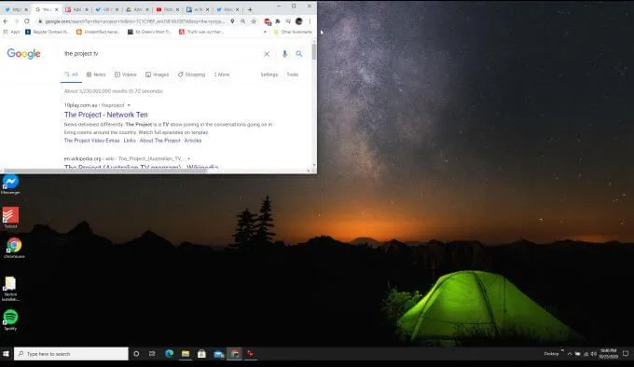
Task: Close the YouTube tab
Action: [177, 9]
